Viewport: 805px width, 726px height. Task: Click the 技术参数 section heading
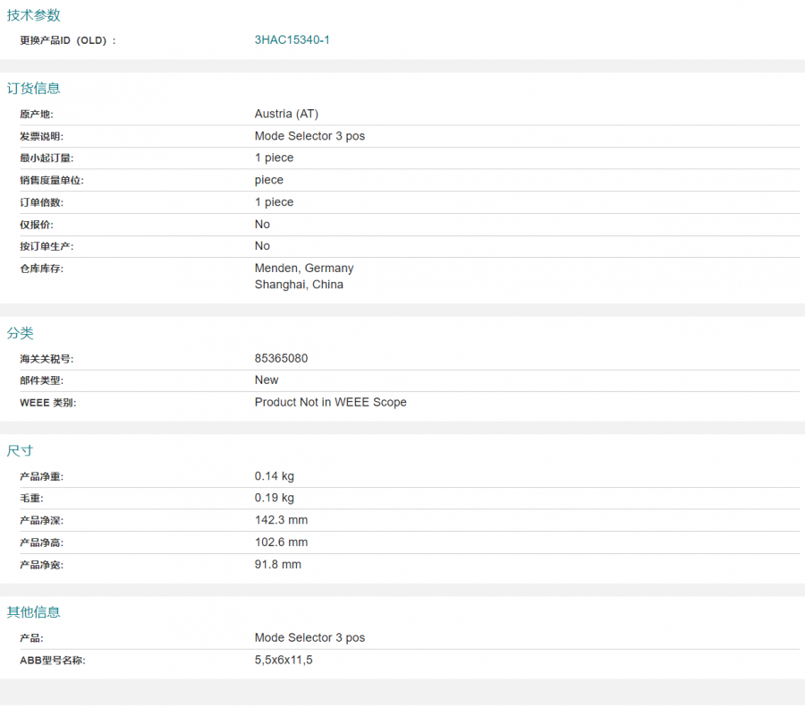34,15
